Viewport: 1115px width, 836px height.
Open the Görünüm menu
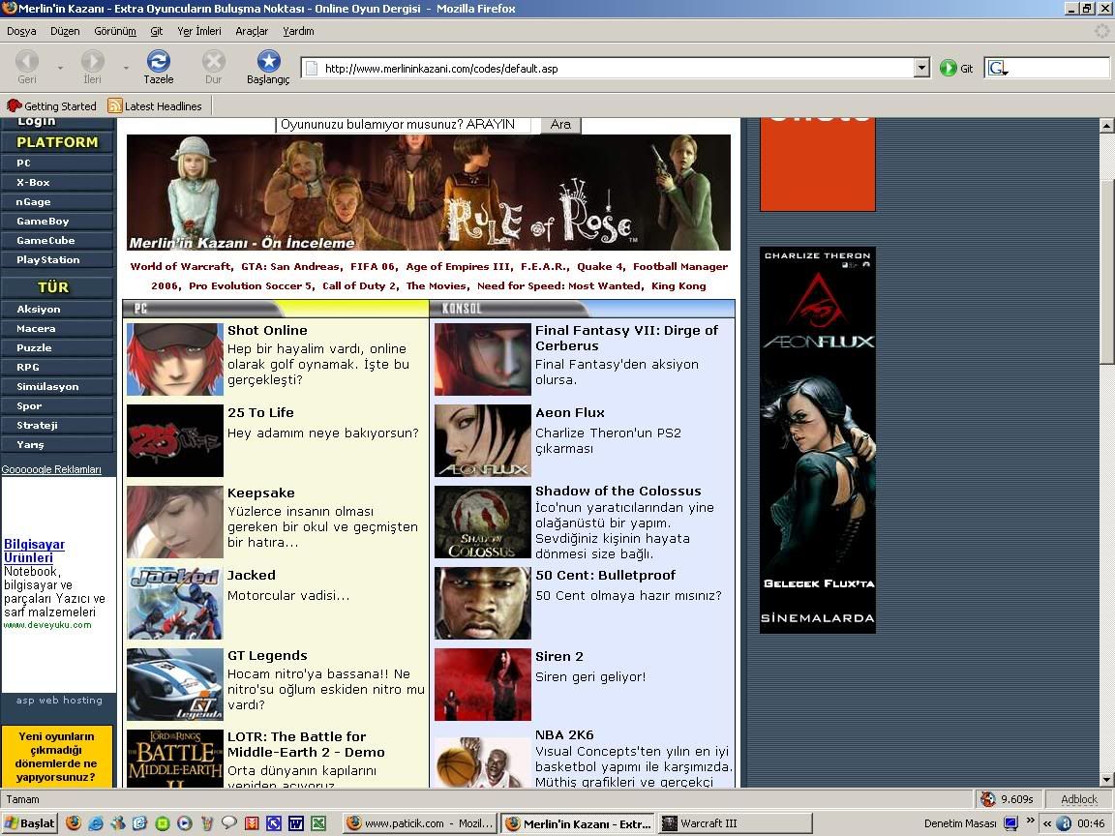[x=115, y=31]
